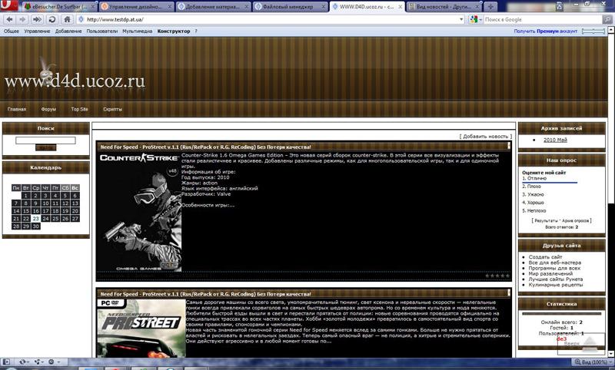Switch to the Файловый менеджер tab
The height and width of the screenshot is (370, 615).
290,7
